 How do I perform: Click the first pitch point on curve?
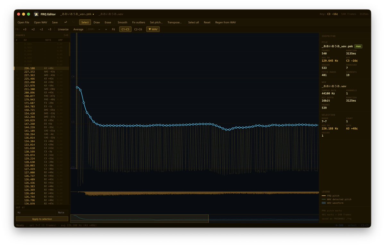[77, 87]
